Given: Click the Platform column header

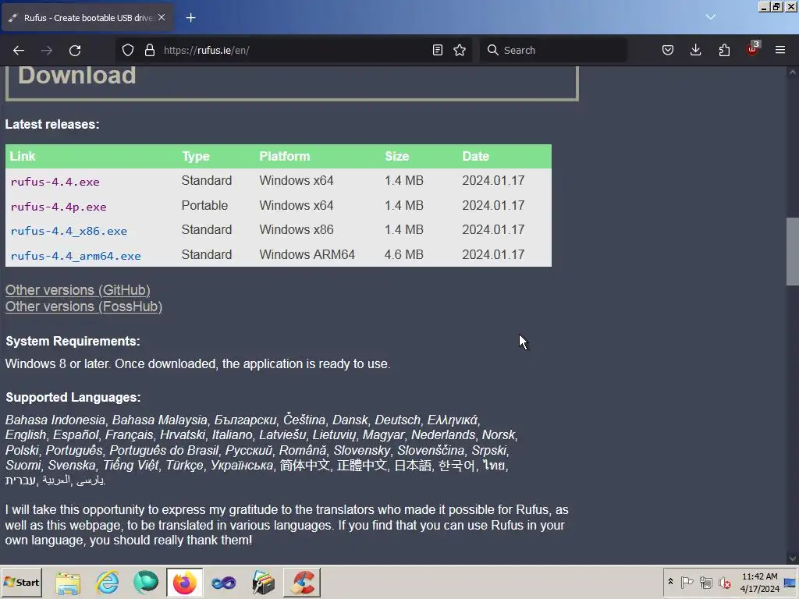Looking at the screenshot, I should click(284, 156).
